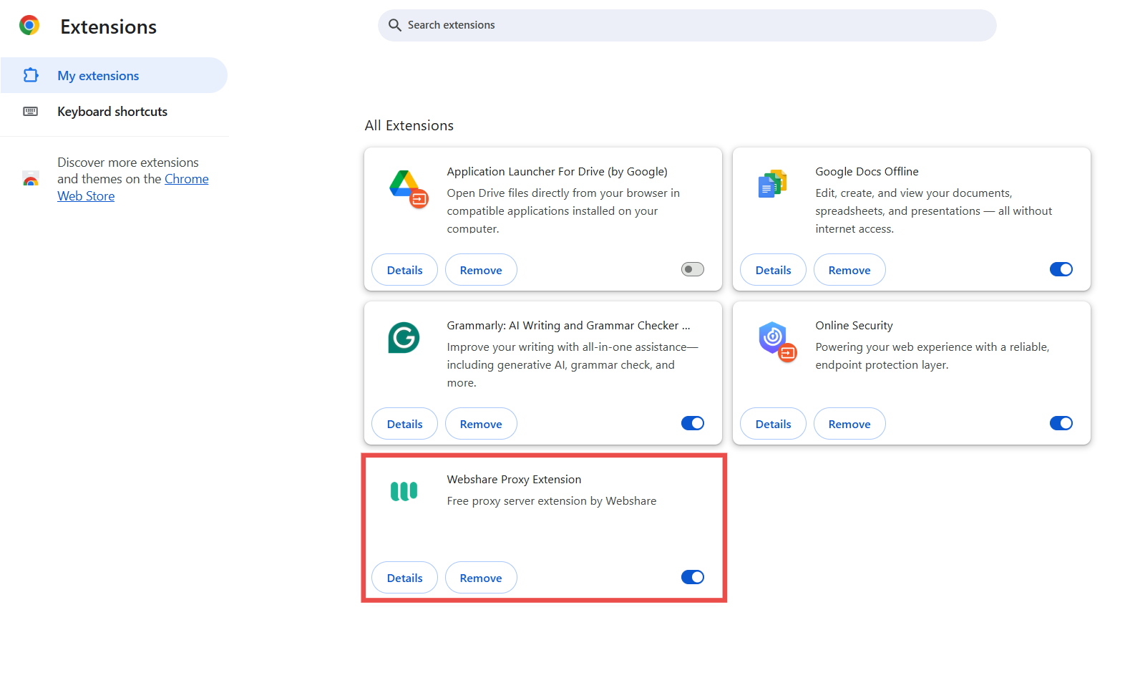
Task: Click the Chrome logo icon
Action: click(x=29, y=26)
